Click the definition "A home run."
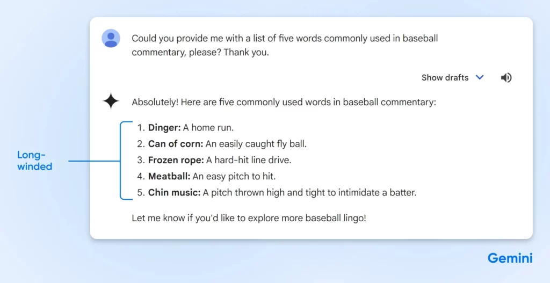 pos(208,128)
